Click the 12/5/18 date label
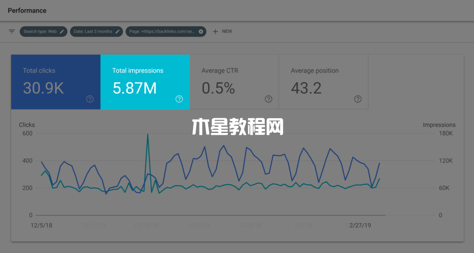 tap(41, 225)
